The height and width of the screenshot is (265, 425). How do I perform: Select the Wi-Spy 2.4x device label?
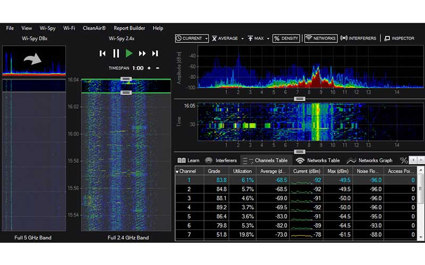122,38
